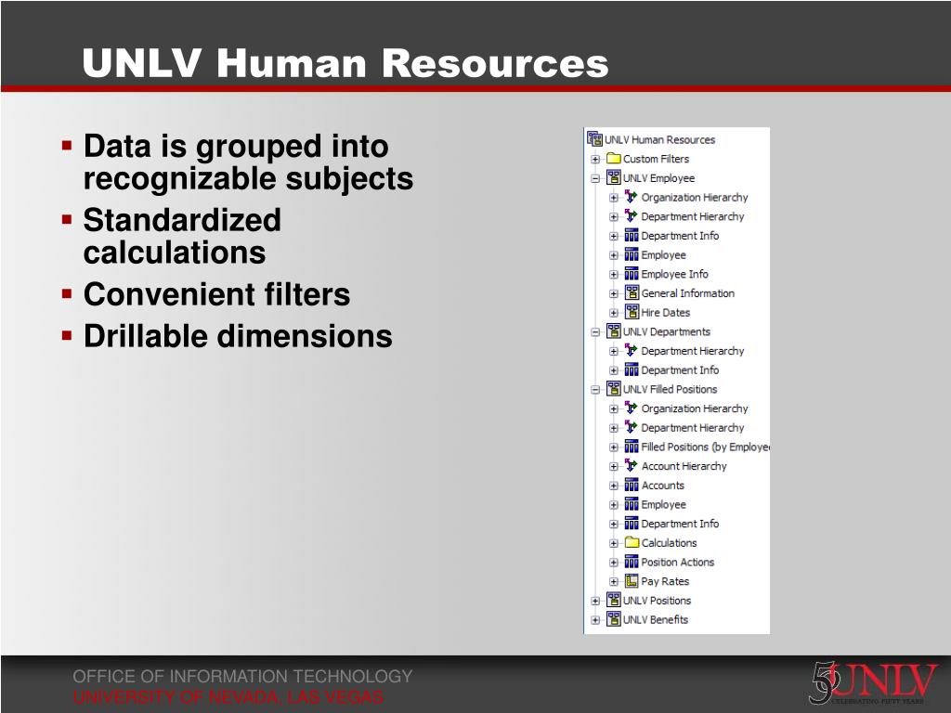Expand the Calculations folder
This screenshot has height=713, width=951.
click(x=614, y=544)
